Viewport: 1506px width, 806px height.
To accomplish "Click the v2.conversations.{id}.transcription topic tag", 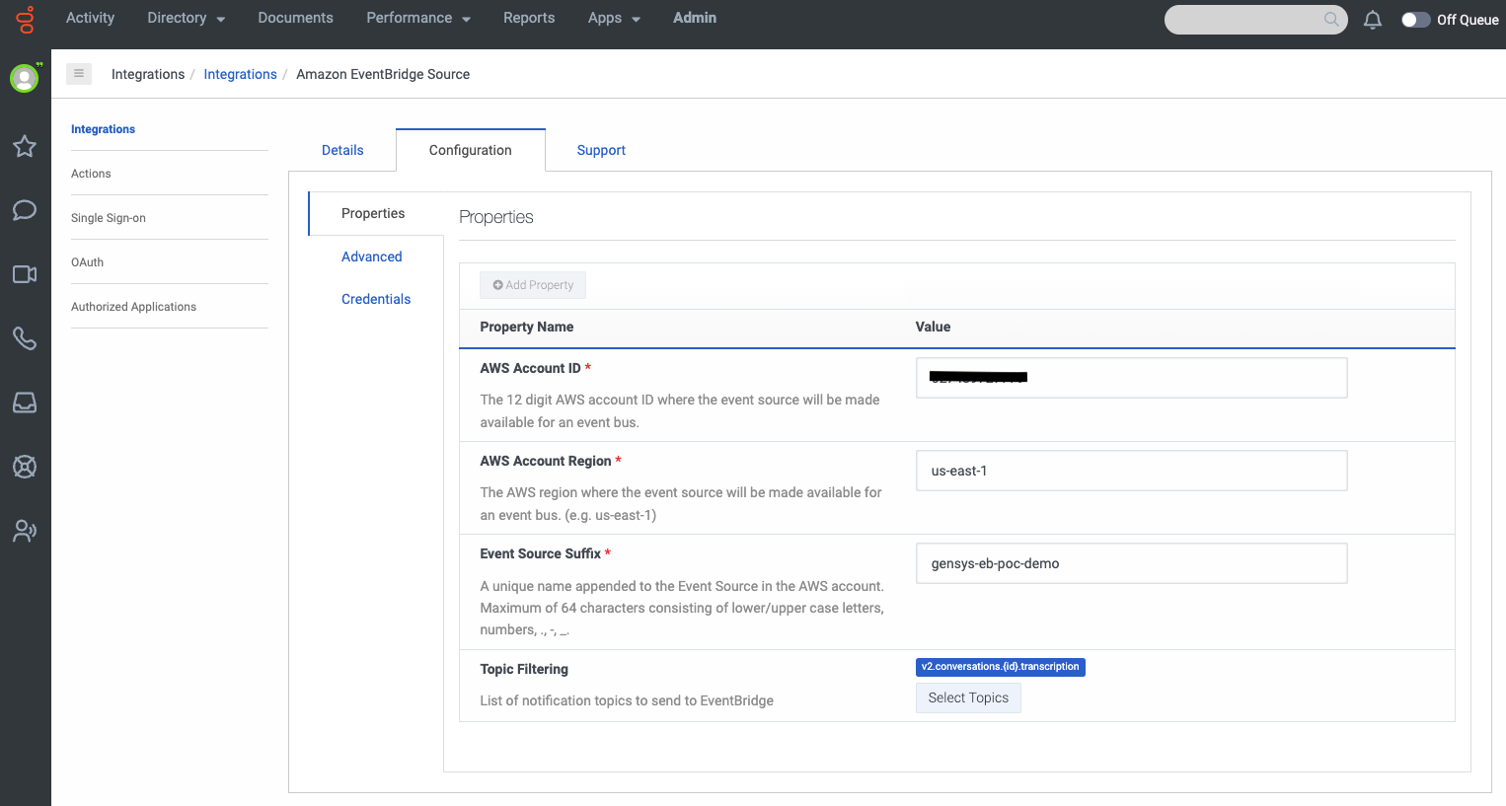I will (1001, 667).
